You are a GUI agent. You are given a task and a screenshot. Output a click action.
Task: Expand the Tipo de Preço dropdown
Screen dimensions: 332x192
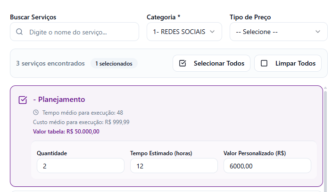pyautogui.click(x=278, y=32)
